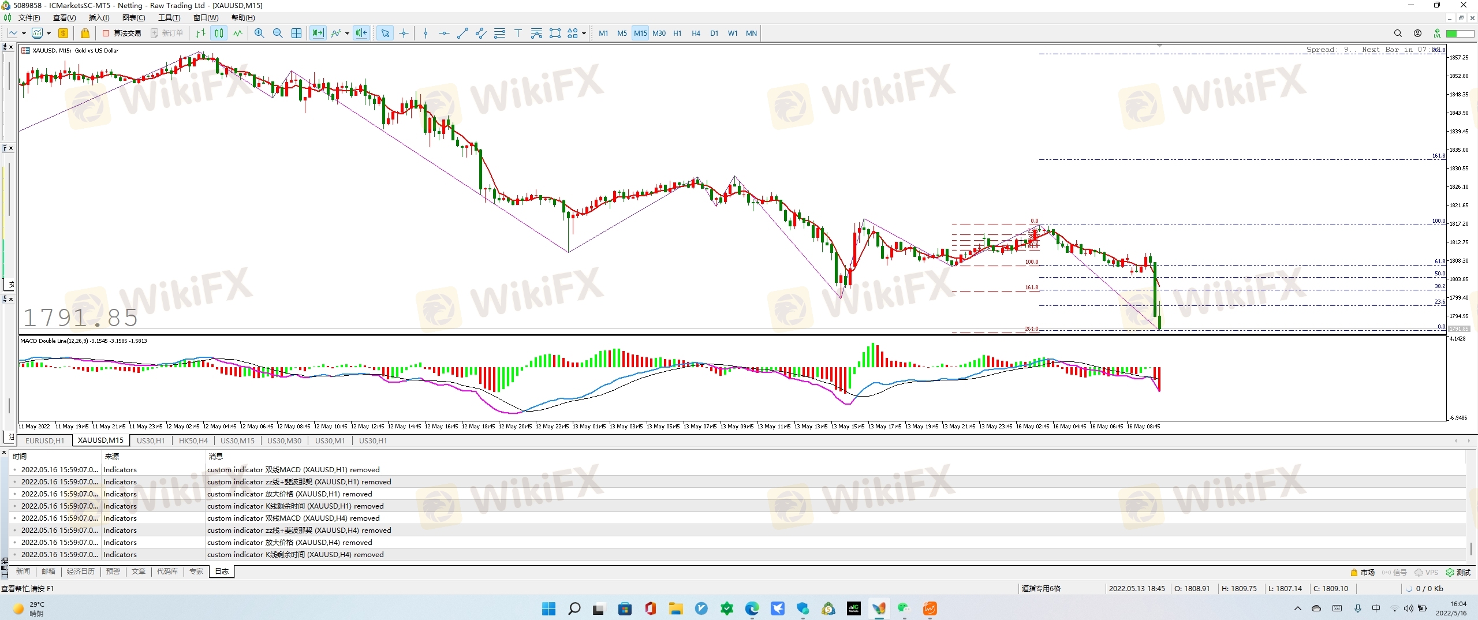This screenshot has width=1478, height=620.
Task: Select the trendline tool
Action: (462, 33)
